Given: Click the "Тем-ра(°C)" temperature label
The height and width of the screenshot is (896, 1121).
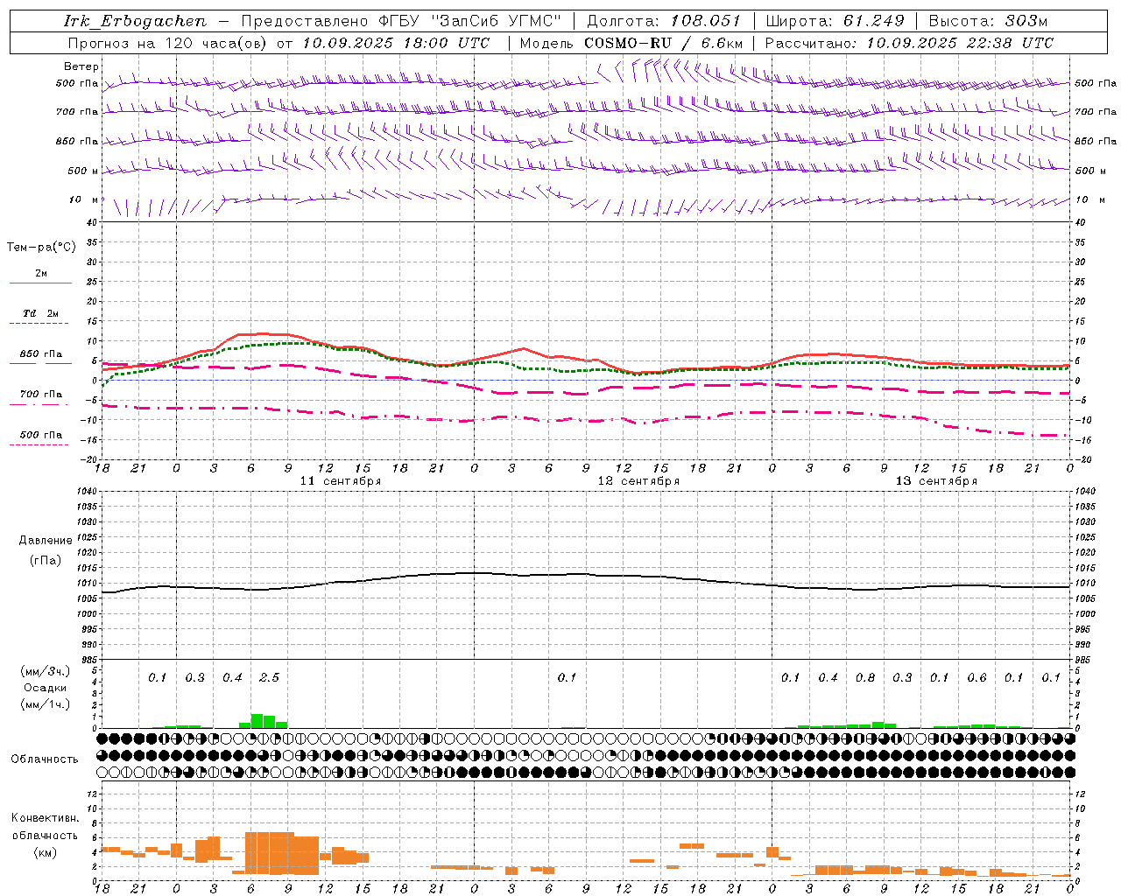Looking at the screenshot, I should (41, 248).
